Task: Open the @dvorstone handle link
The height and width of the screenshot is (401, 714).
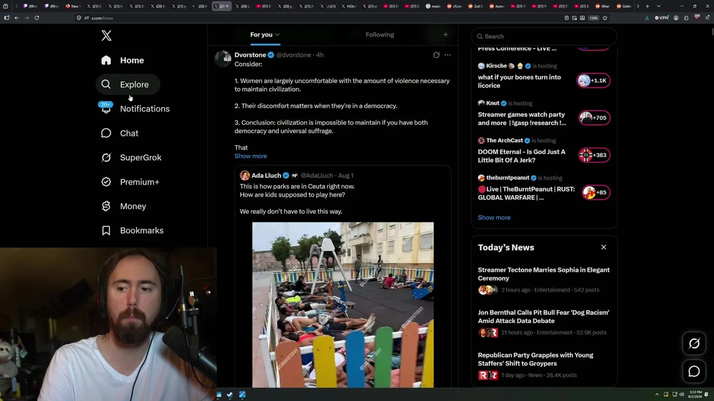Action: (293, 55)
